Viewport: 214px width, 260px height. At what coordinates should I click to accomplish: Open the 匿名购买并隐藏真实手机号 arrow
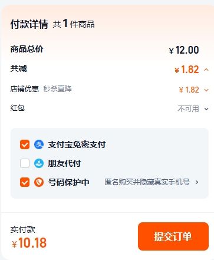pyautogui.click(x=197, y=182)
